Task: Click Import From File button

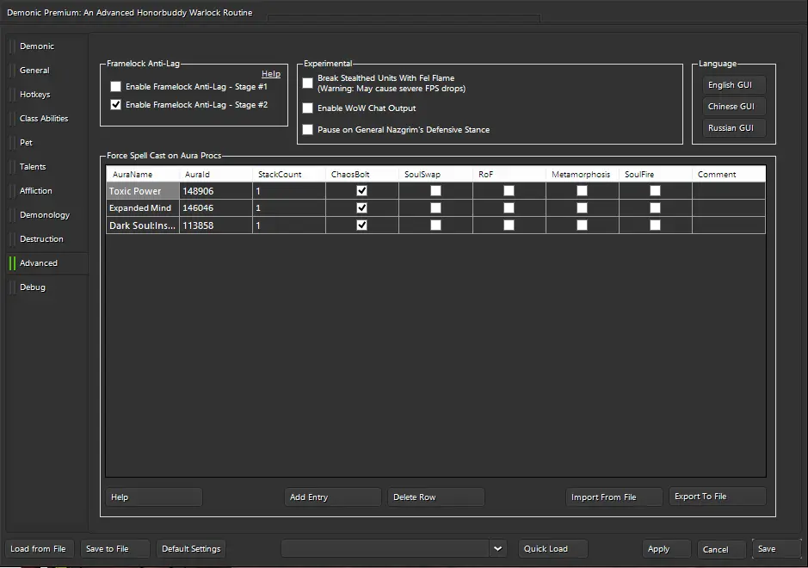Action: [x=614, y=497]
